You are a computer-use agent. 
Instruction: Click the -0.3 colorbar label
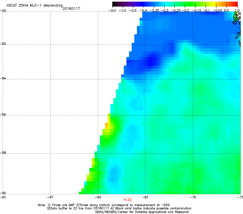click(x=165, y=11)
